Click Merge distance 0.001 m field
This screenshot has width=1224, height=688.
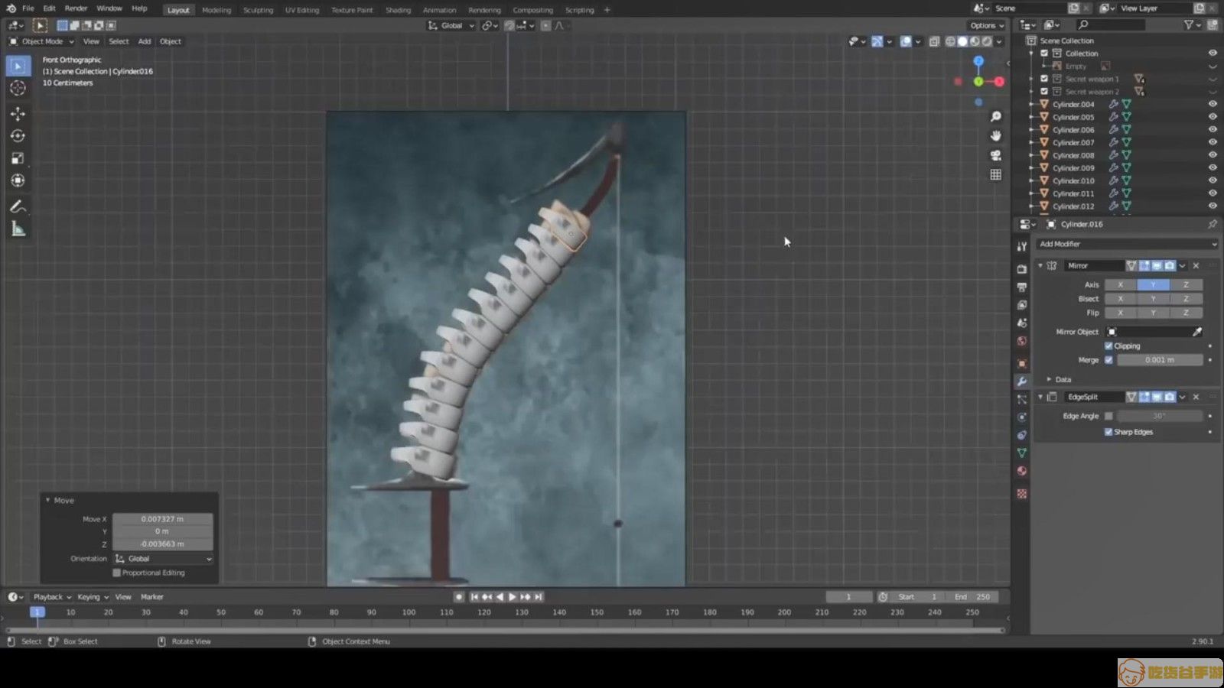click(1160, 360)
